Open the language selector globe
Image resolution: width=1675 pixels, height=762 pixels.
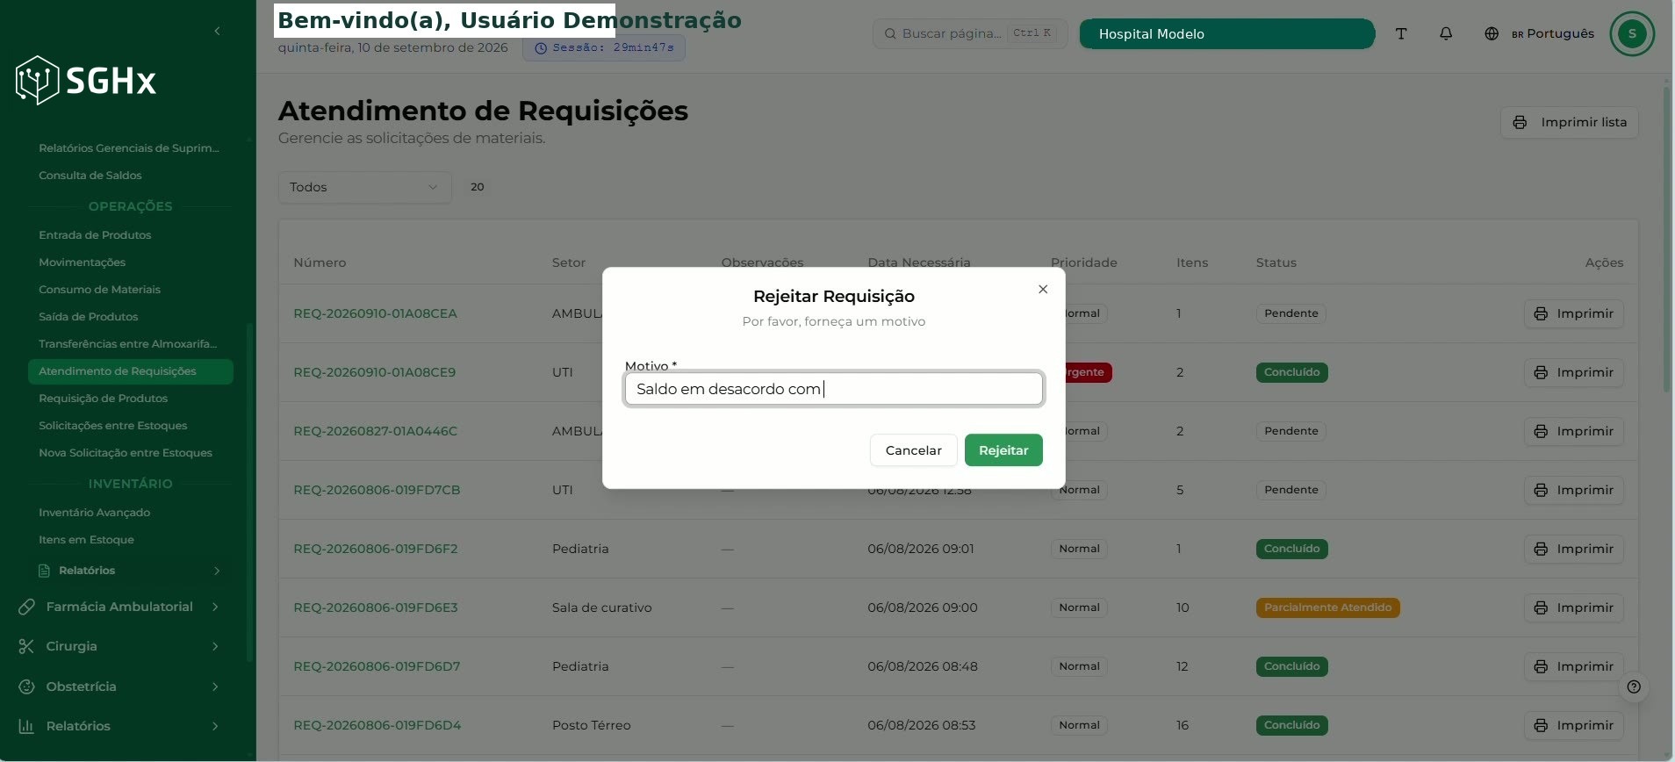(x=1492, y=33)
